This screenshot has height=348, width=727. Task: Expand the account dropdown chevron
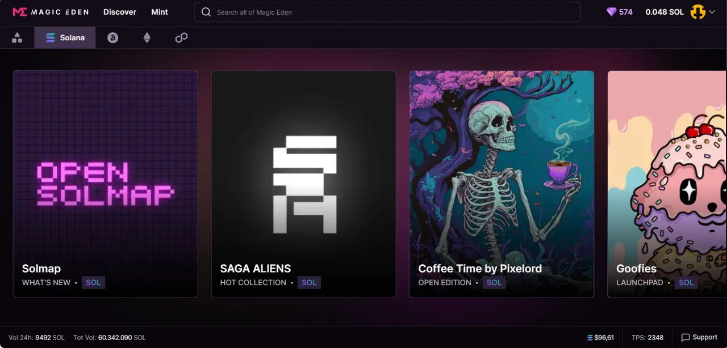click(x=712, y=12)
